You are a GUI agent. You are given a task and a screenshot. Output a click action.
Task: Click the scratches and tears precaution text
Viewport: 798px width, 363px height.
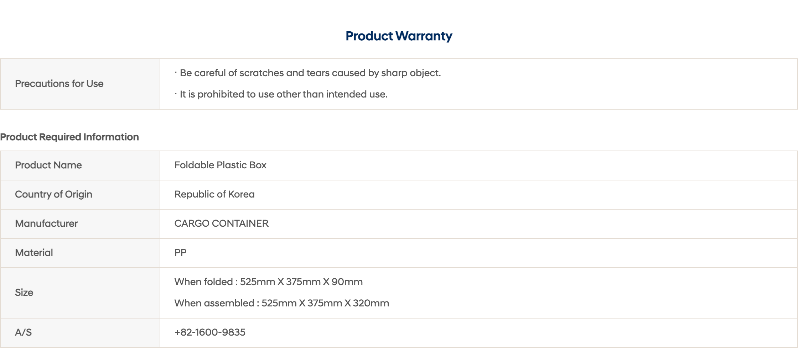coord(310,73)
